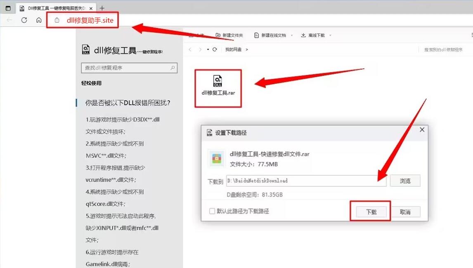The height and width of the screenshot is (268, 473).
Task: Click the magnifier icon in 查找dll修复程序 search box
Action: click(x=173, y=68)
